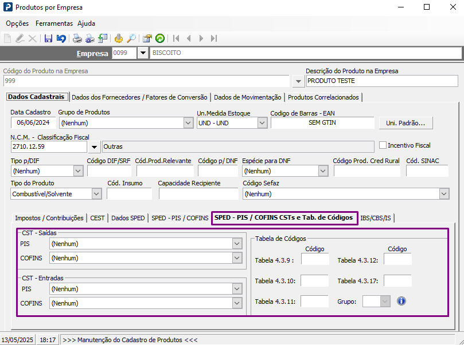Open the Ajuda menu

(86, 23)
